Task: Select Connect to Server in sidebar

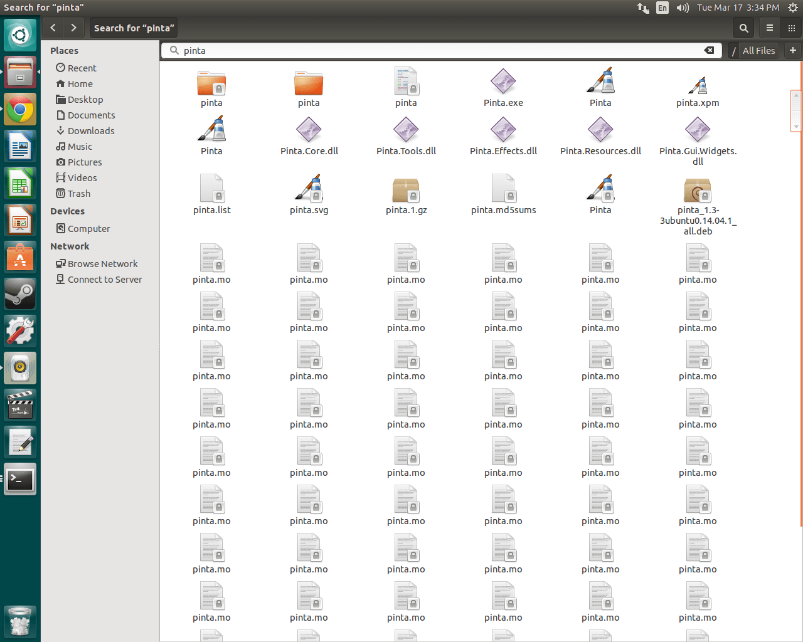Action: click(x=104, y=279)
